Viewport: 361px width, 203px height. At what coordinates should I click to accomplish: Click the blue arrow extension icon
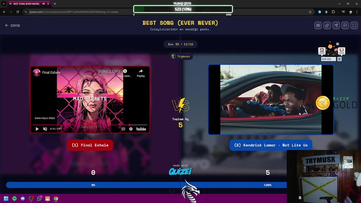(x=326, y=12)
